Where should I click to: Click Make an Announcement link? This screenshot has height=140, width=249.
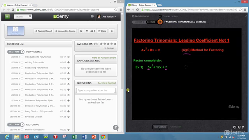104,58
